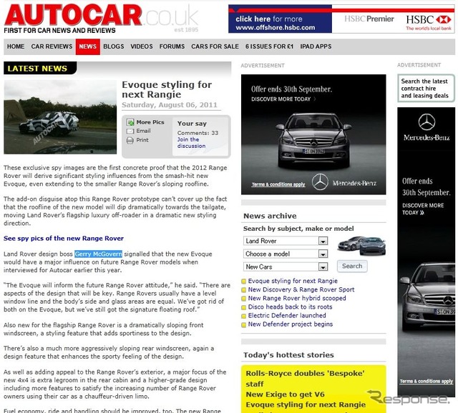Expand the Land Rover make dropdown
Image resolution: width=458 pixels, height=413 pixels.
[x=286, y=241]
